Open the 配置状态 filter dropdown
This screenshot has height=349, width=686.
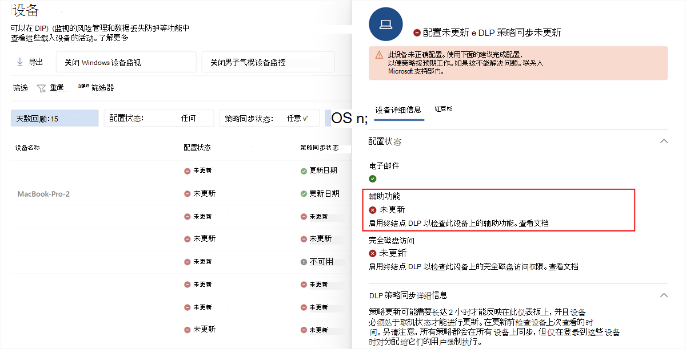click(159, 118)
